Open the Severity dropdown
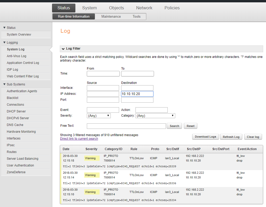The image size is (266, 207). coord(99,116)
